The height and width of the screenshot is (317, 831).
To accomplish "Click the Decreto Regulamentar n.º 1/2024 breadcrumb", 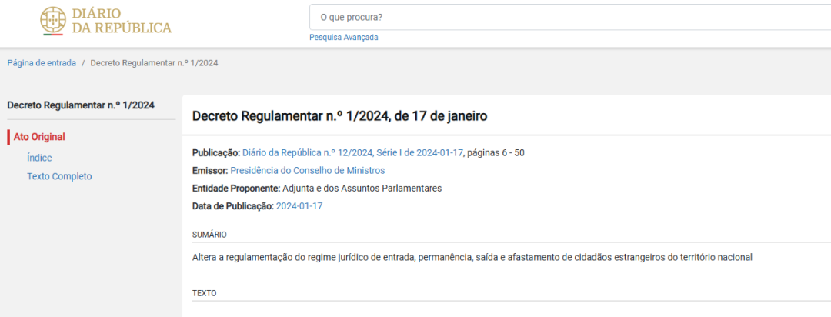I will point(154,63).
